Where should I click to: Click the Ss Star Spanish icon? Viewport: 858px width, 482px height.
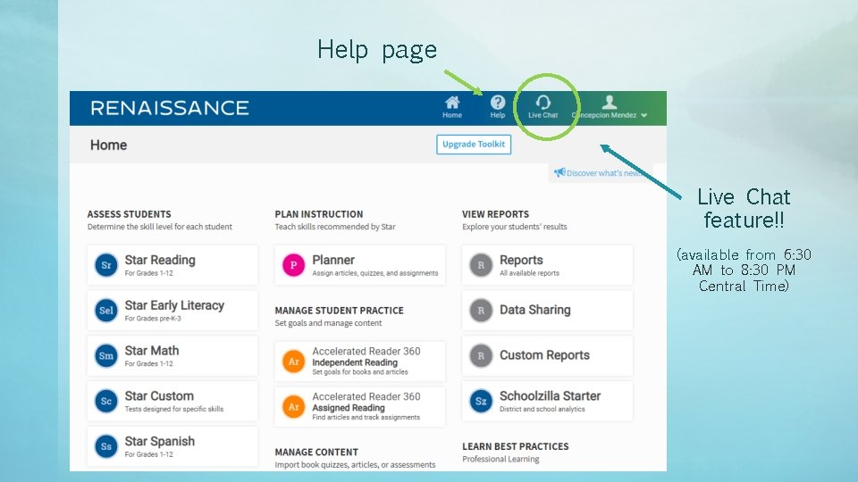(x=106, y=446)
